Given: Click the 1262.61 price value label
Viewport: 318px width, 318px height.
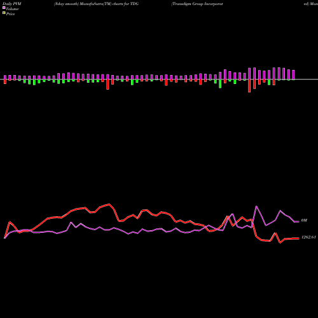Looking at the screenshot, I should point(308,237).
